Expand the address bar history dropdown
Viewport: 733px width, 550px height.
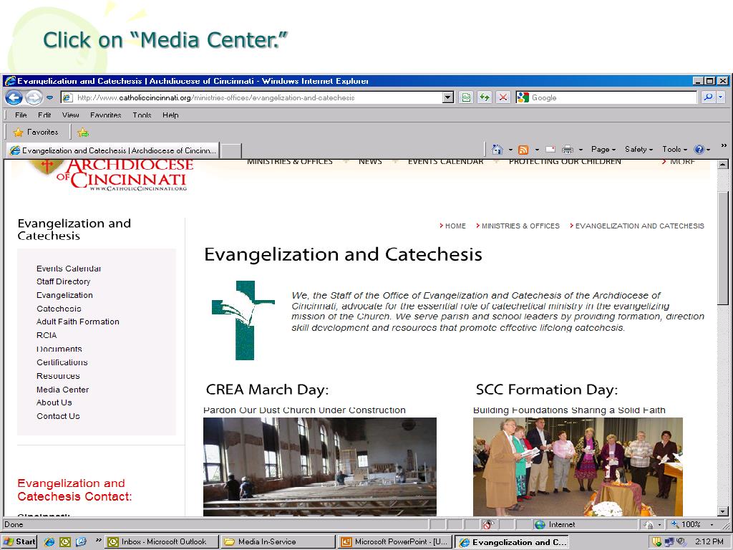click(448, 97)
